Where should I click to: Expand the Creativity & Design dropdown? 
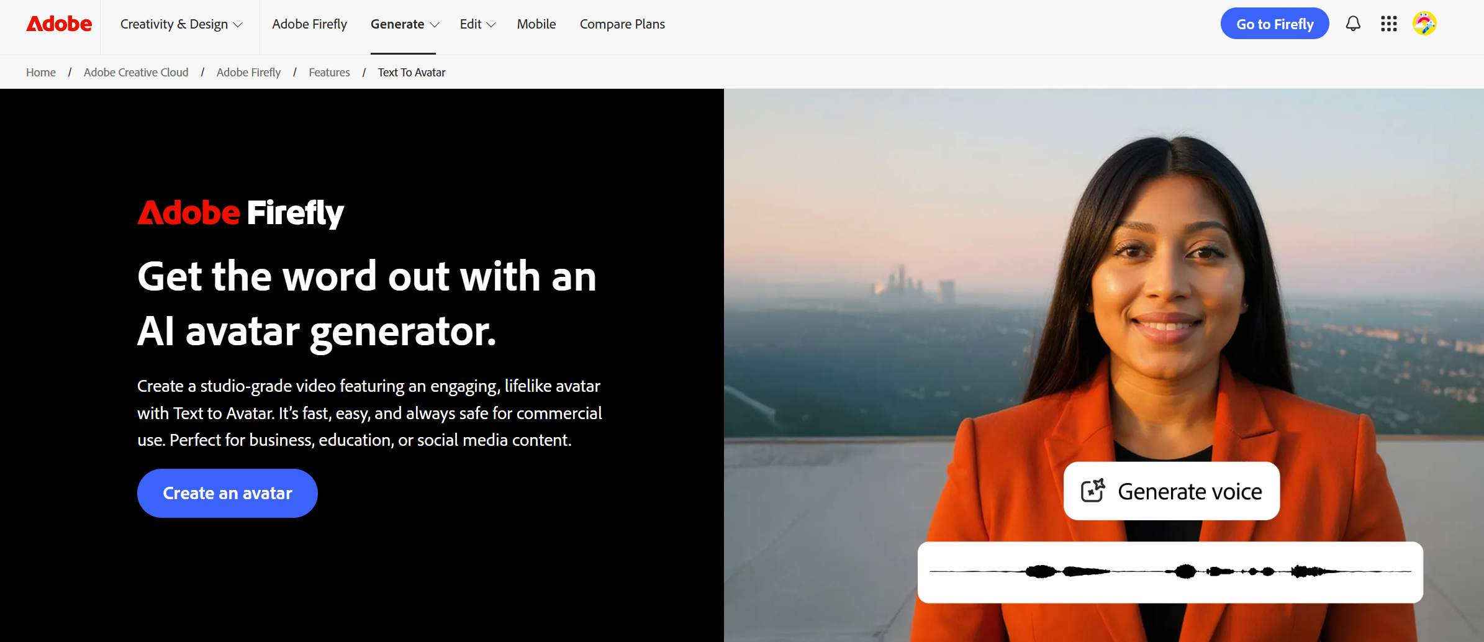tap(180, 24)
